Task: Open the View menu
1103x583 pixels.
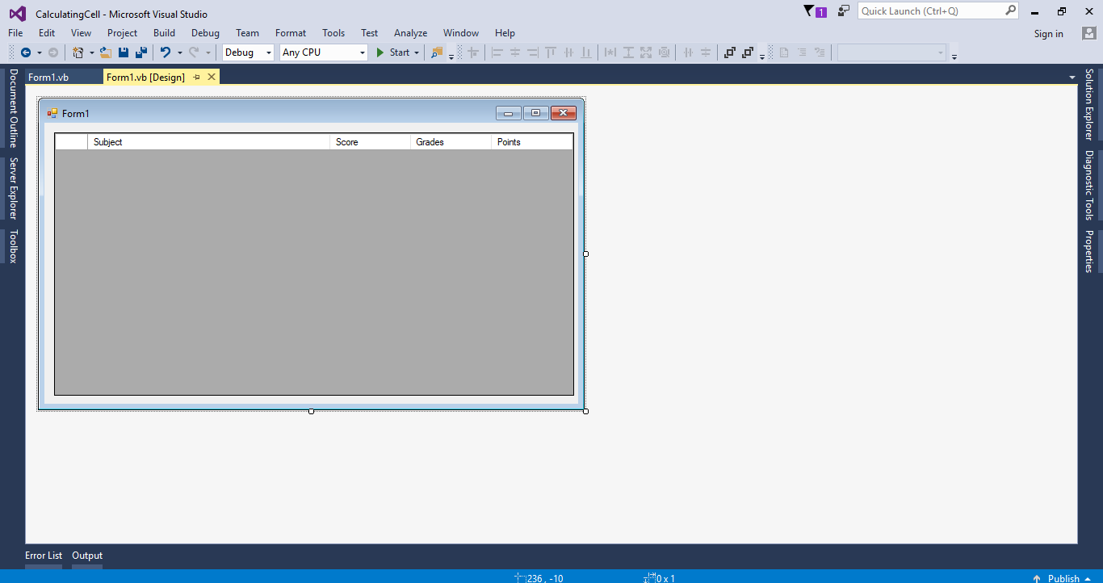Action: click(x=81, y=33)
